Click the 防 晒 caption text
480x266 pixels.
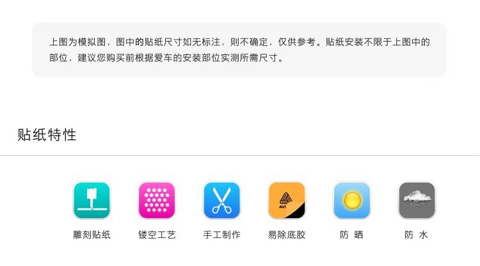point(352,235)
